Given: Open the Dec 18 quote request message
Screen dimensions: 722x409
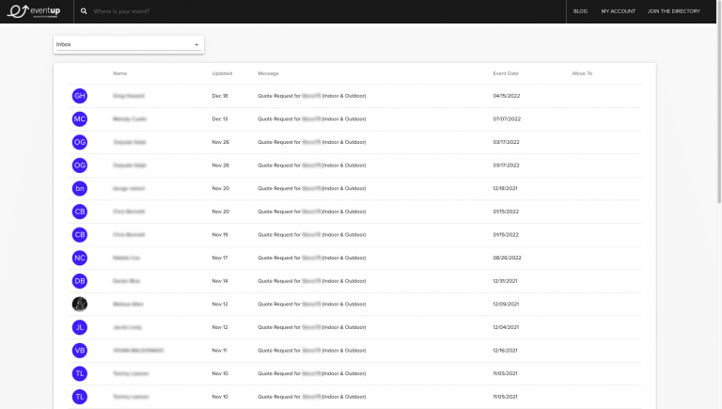Looking at the screenshot, I should coord(312,96).
